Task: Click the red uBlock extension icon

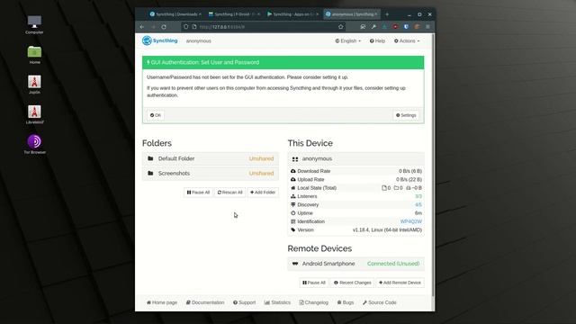Action: 395,27
